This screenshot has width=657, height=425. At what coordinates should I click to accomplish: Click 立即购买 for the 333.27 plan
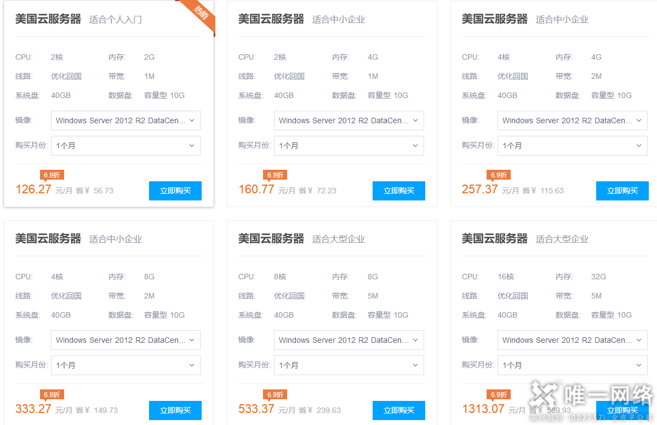coord(175,410)
